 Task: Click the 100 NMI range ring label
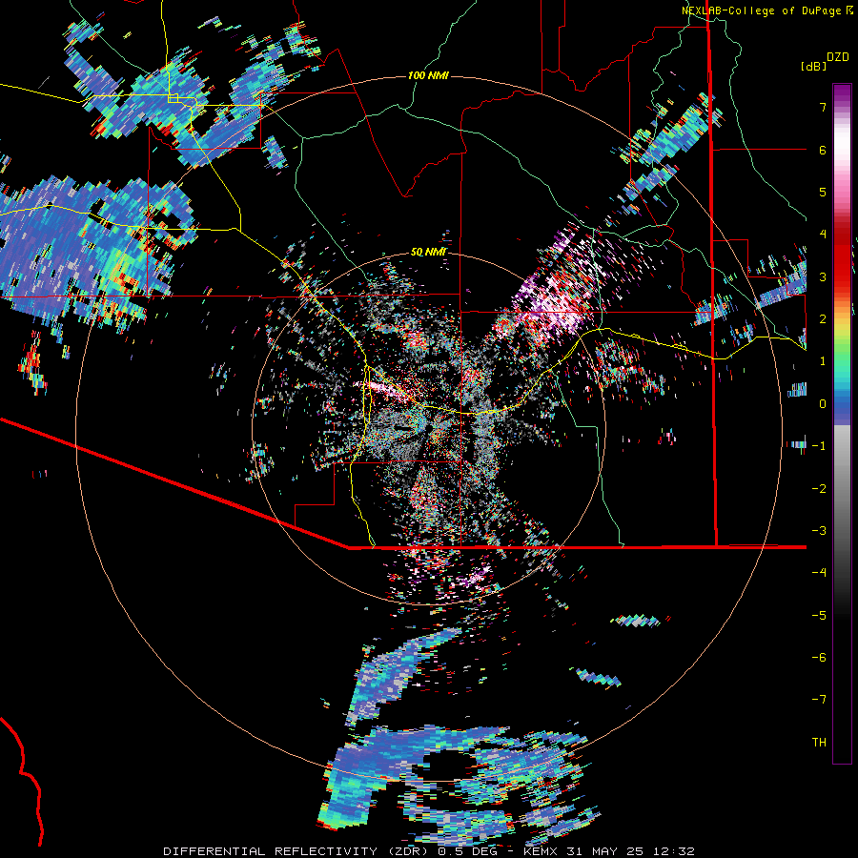coord(428,75)
